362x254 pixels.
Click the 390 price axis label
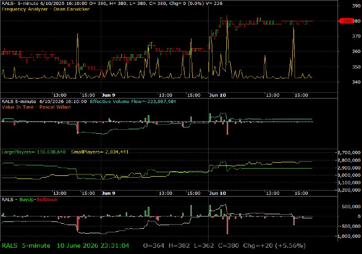pos(356,6)
